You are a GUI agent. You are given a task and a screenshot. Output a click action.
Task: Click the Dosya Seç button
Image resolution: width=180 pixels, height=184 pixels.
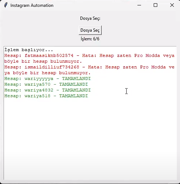[x=90, y=30]
